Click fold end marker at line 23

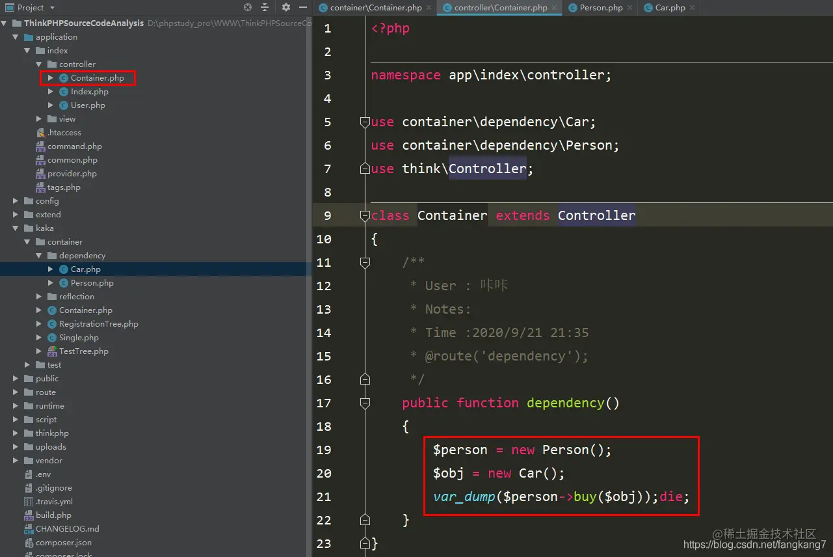click(x=365, y=543)
